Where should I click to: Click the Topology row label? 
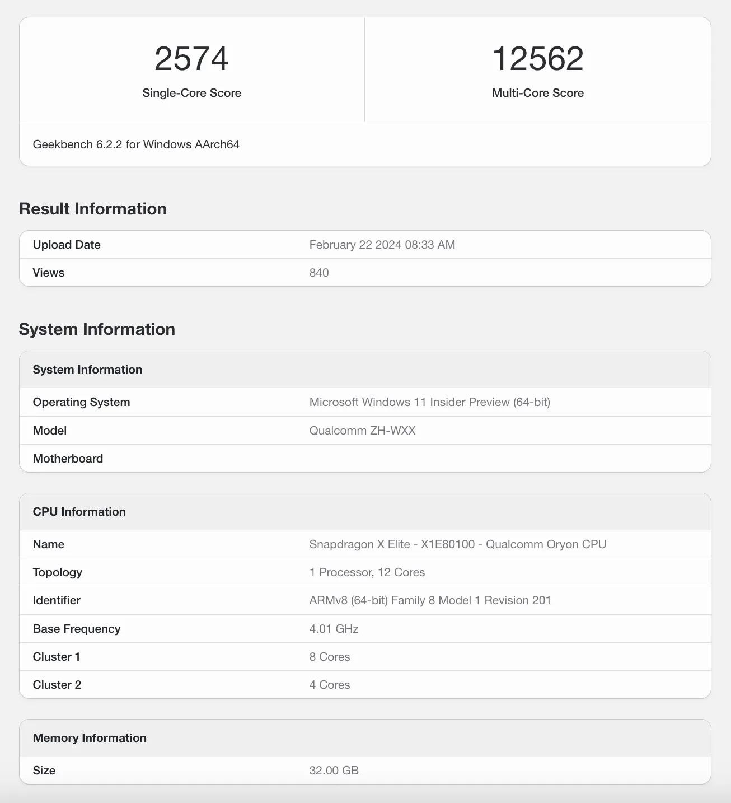click(x=58, y=572)
